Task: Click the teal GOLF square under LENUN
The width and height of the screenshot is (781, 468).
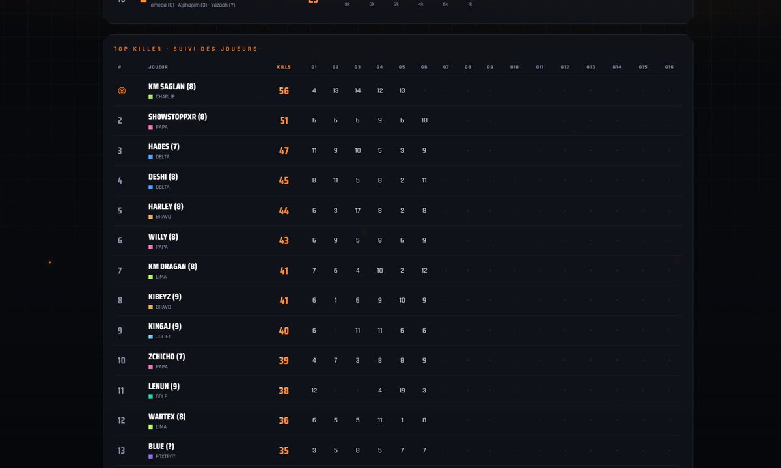Action: coord(150,396)
